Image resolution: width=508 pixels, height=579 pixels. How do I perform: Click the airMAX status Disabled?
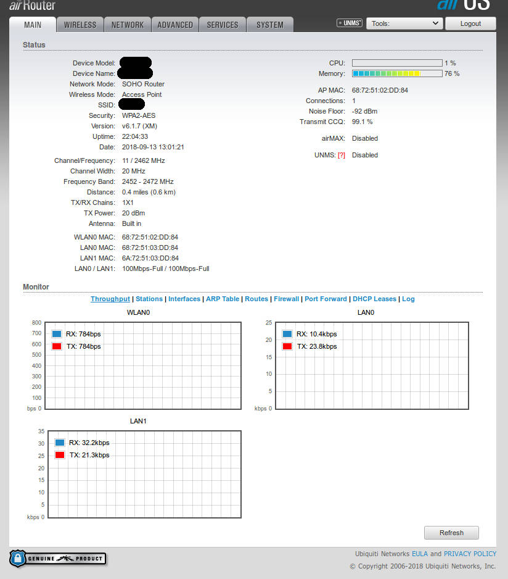(365, 138)
